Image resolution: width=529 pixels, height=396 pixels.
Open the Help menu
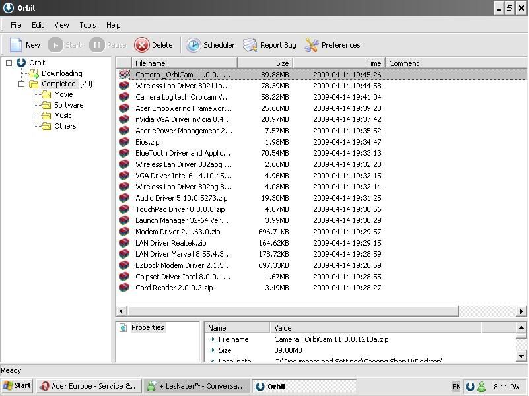(114, 25)
